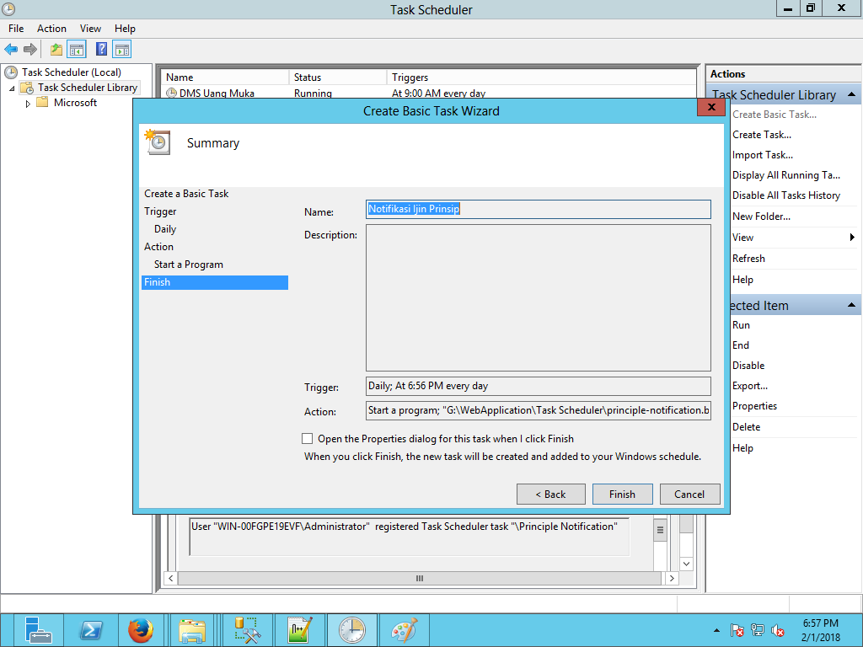Click the horizontal scrollbar in details pane
863x647 pixels.
[x=420, y=579]
